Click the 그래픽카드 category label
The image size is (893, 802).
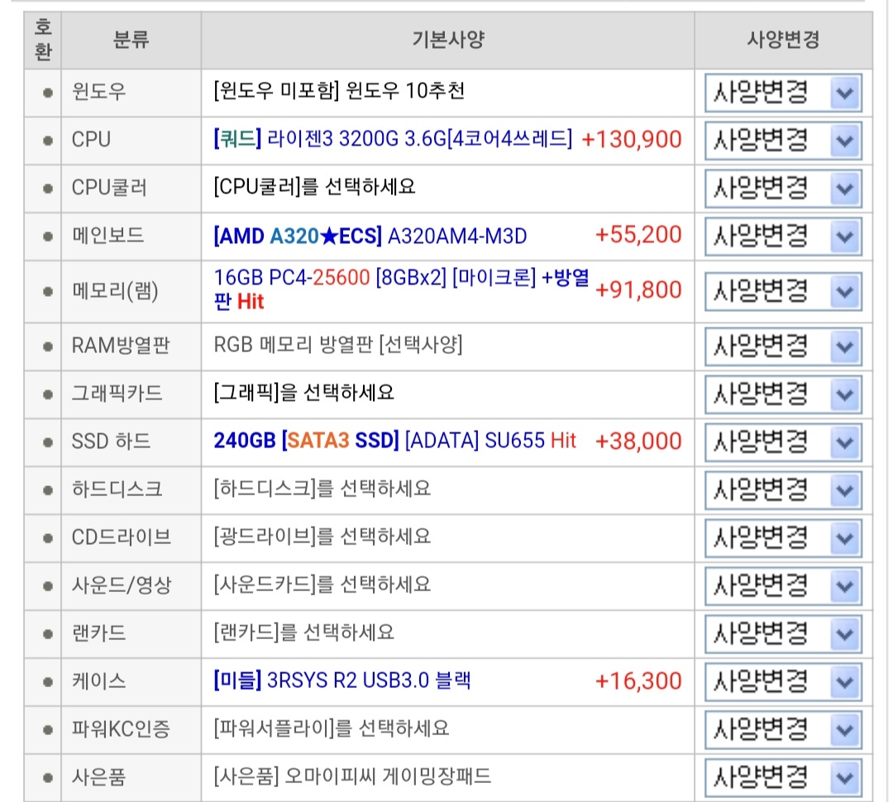pyautogui.click(x=117, y=393)
